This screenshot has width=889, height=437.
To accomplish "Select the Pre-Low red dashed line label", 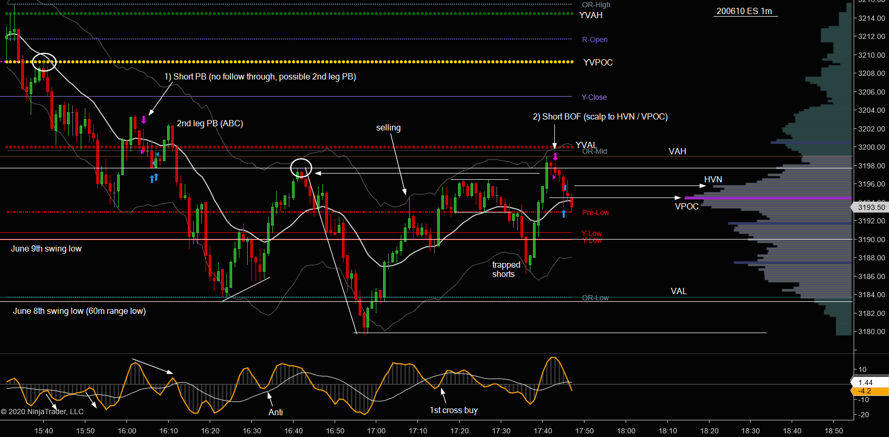I will point(595,213).
